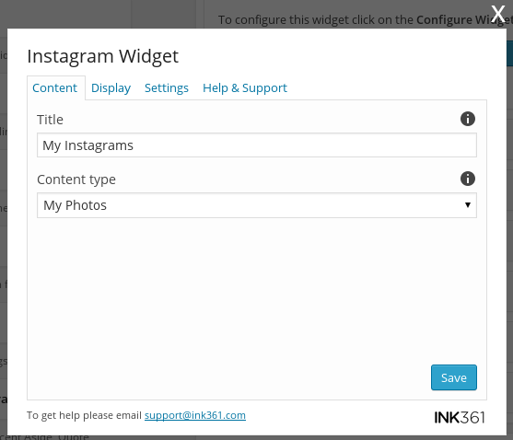
Task: Open the Display tab
Action: pos(111,88)
